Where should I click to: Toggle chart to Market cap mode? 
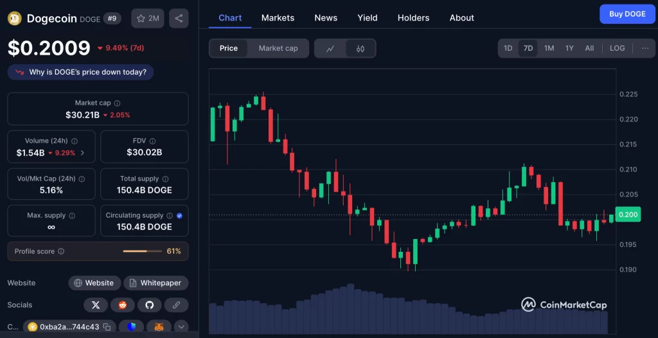pyautogui.click(x=278, y=48)
